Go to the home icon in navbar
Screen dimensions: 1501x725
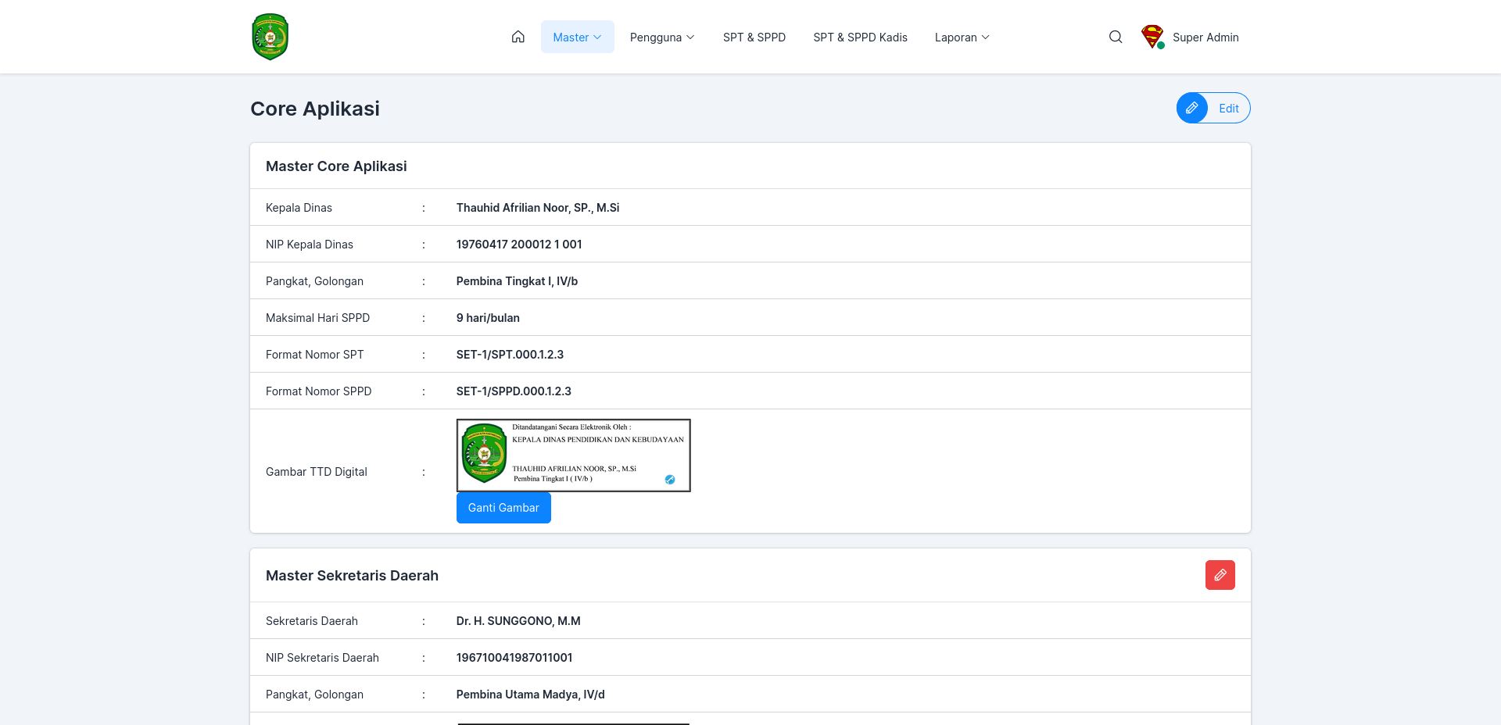pos(518,37)
